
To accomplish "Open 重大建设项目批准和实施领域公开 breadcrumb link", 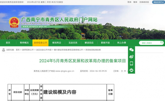I will (x=68, y=50).
